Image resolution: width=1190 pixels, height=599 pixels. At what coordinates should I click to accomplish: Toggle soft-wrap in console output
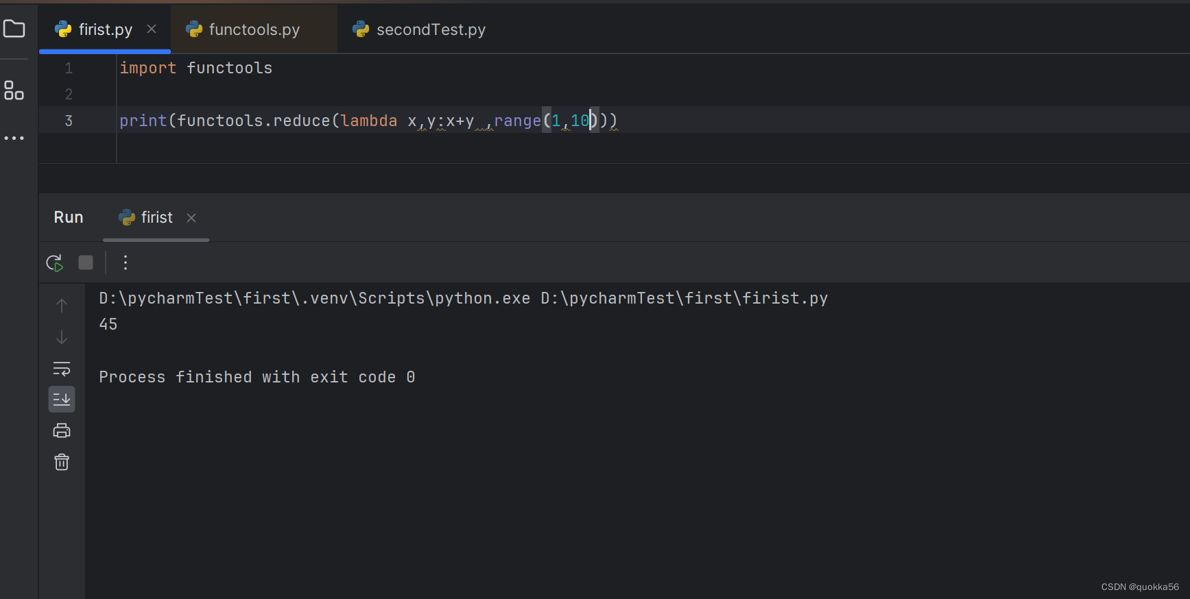coord(62,369)
